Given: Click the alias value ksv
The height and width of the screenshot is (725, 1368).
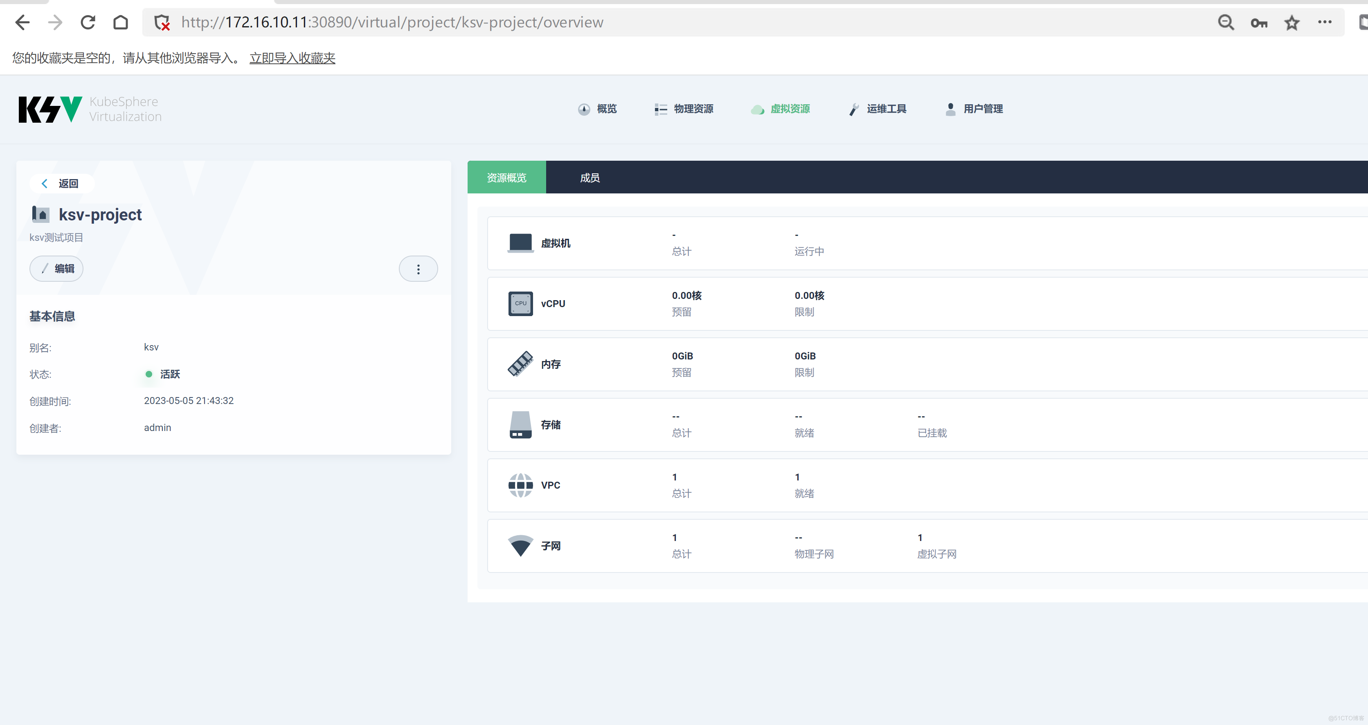Looking at the screenshot, I should click(151, 347).
